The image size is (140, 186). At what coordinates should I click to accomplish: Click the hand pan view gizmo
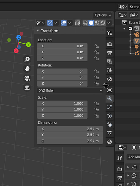click(x=27, y=68)
